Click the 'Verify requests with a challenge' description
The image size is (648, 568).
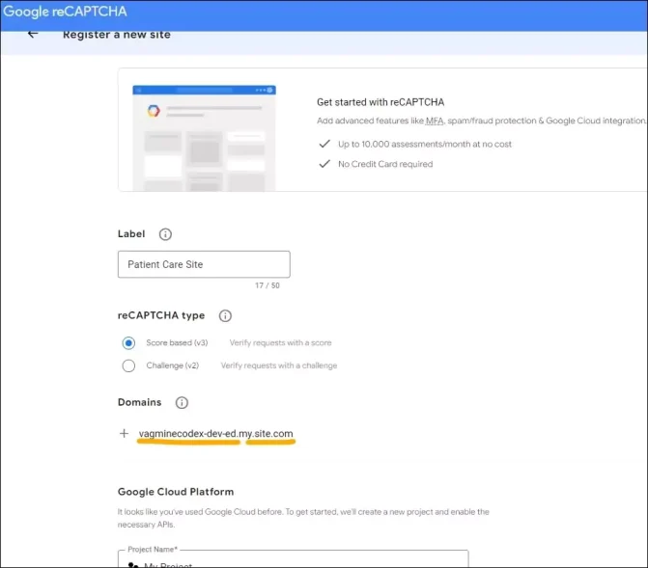click(x=279, y=365)
